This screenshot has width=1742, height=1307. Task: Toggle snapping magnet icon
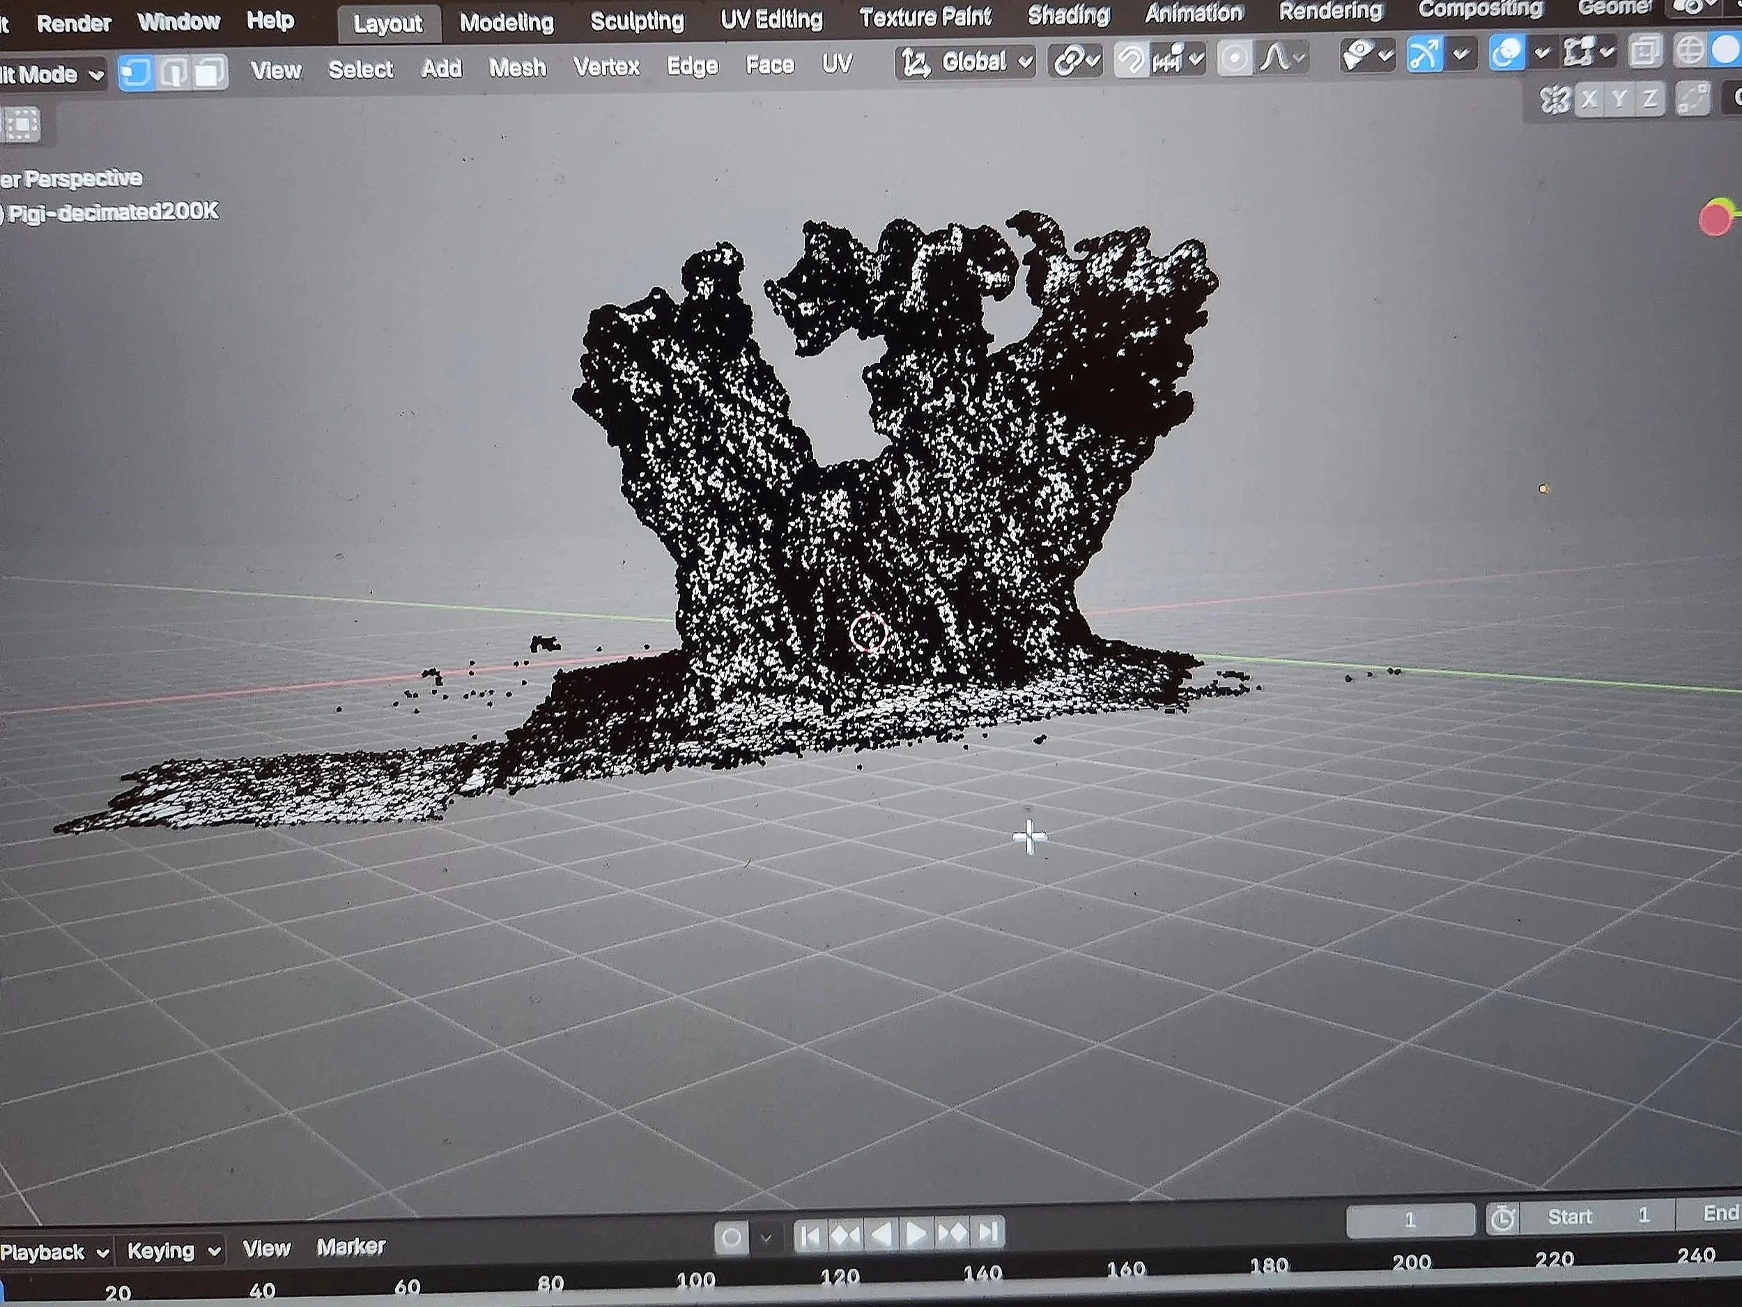coord(1131,59)
